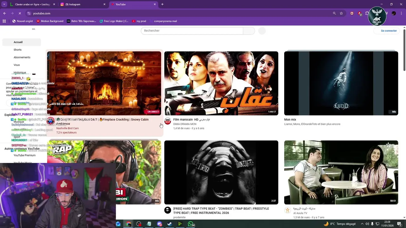406x228 pixels.
Task: Close the Clavier arabe en ligne tab
Action: (x=54, y=4)
